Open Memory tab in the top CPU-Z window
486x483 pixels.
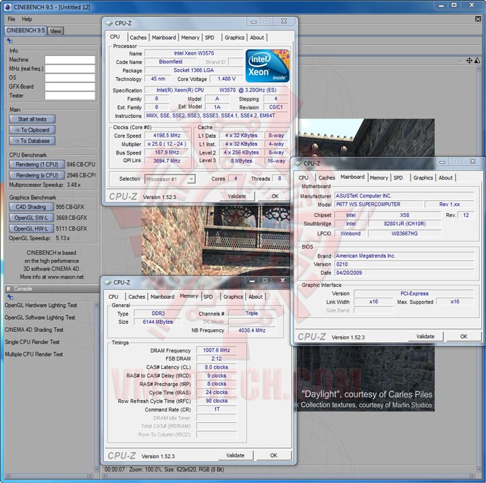click(190, 38)
